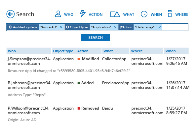Click the Application type in J.Simpson row
This screenshot has height=130, width=195.
tap(63, 59)
